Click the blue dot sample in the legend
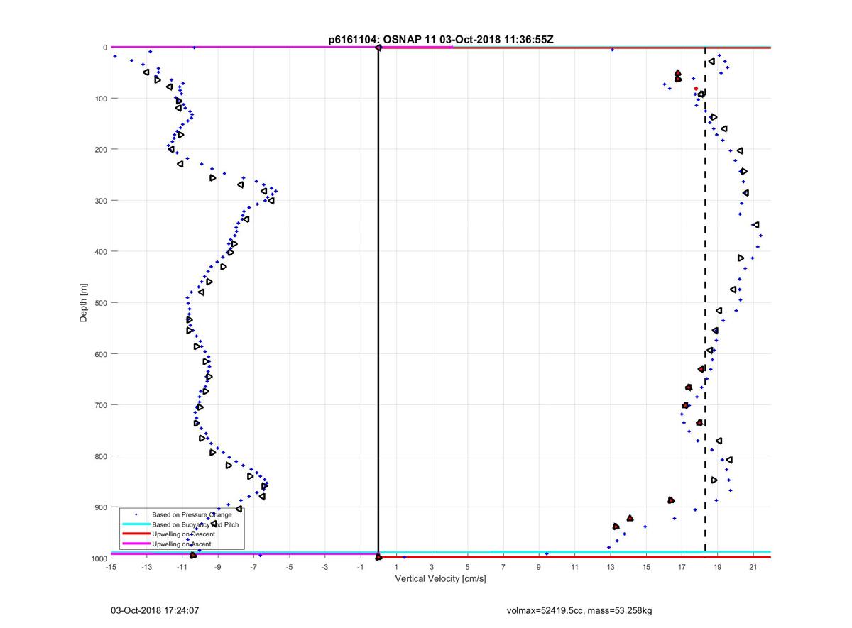This screenshot has height=628, width=852. pos(135,514)
